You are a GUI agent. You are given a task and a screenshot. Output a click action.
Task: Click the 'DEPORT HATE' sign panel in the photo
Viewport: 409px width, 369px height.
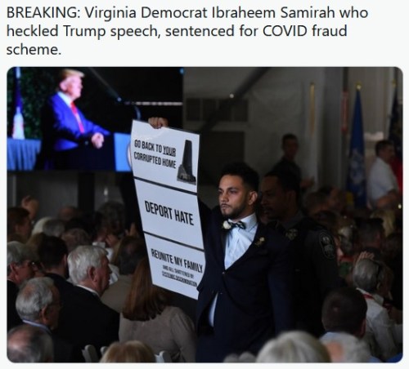coord(169,213)
